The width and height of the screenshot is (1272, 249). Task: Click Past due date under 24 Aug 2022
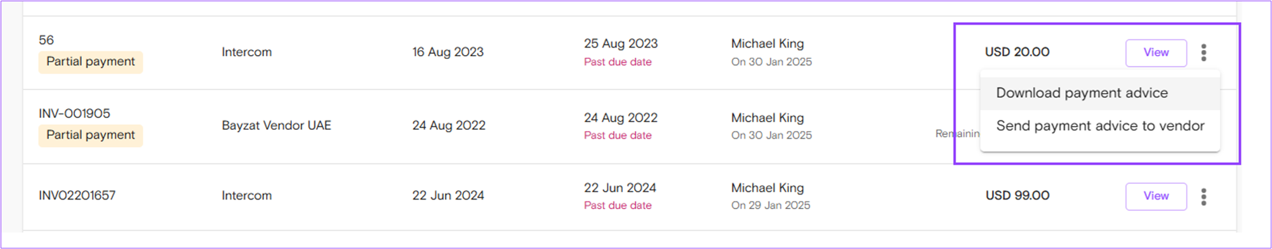pos(618,136)
